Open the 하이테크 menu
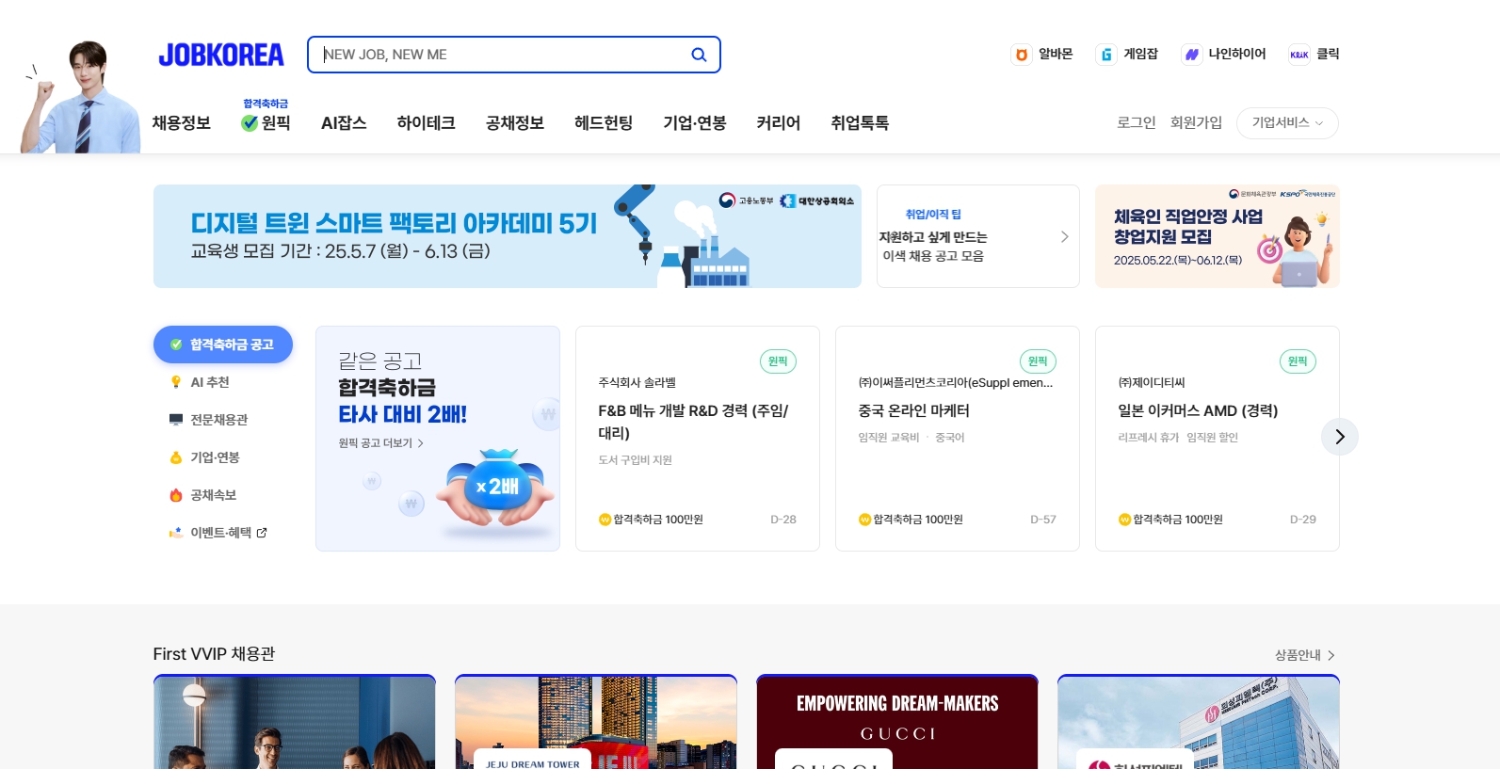The height and width of the screenshot is (769, 1500). (426, 123)
